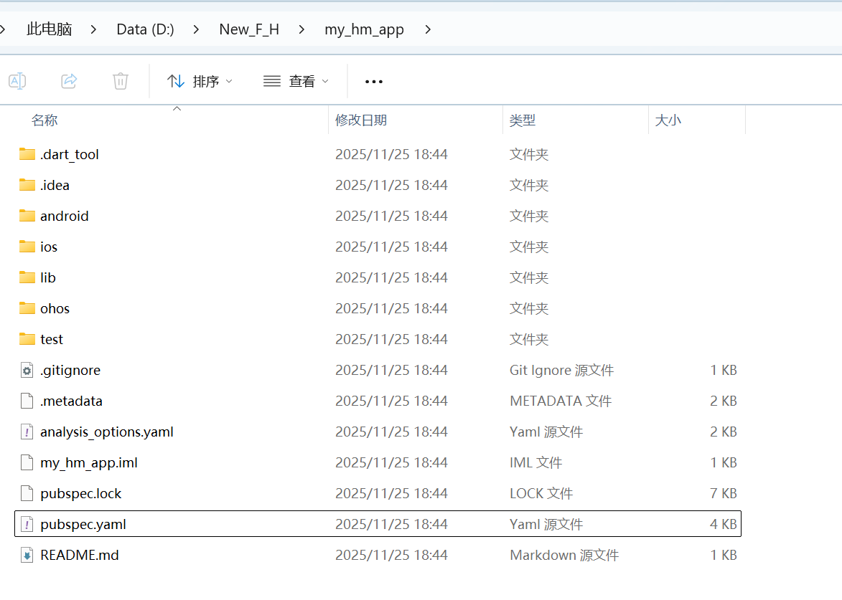Select the .metadata file name
Screen dimensions: 842x600
click(x=71, y=401)
